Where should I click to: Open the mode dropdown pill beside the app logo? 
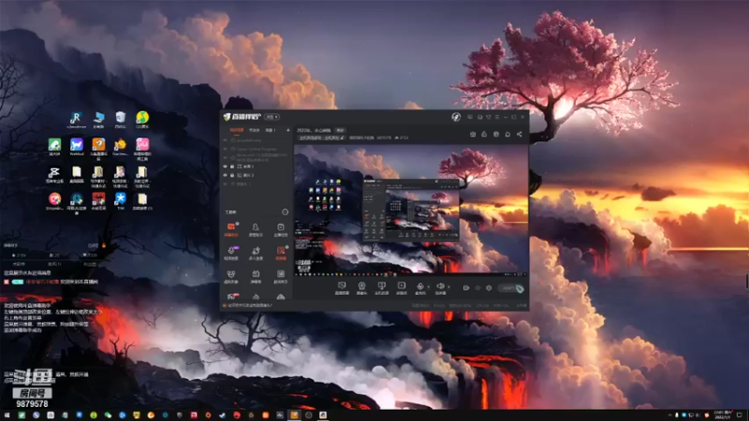[x=272, y=117]
